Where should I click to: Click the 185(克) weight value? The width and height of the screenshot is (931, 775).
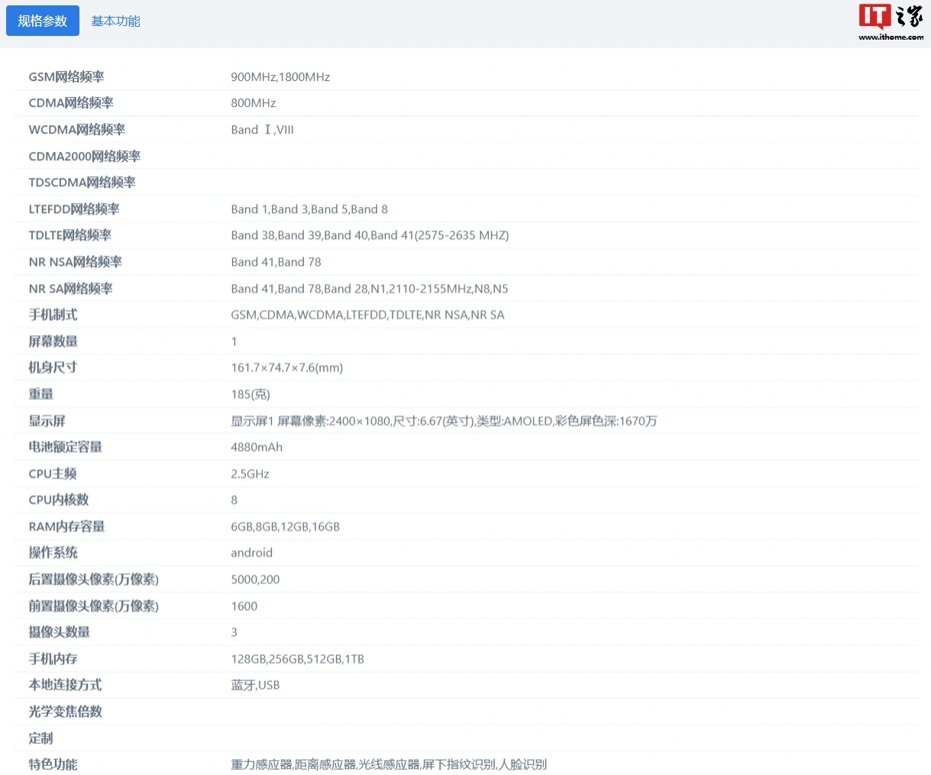(251, 394)
